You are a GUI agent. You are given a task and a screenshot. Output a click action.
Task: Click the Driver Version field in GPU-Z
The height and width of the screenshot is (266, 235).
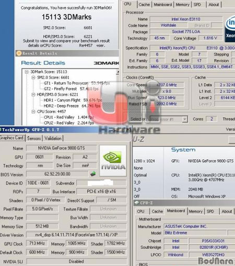[x=76, y=235]
